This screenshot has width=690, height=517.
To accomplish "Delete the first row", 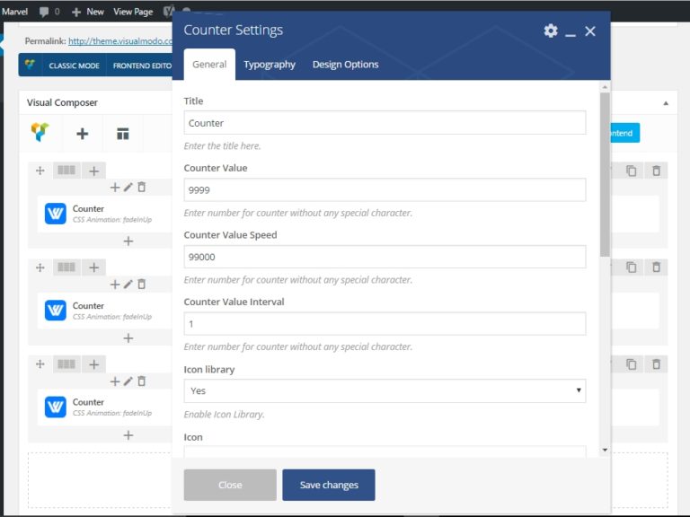I will (656, 171).
